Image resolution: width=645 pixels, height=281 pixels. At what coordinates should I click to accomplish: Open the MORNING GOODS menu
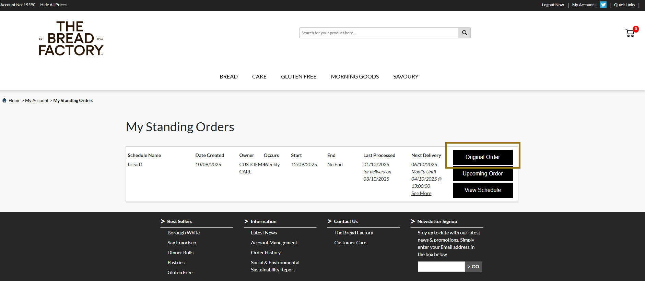[355, 76]
